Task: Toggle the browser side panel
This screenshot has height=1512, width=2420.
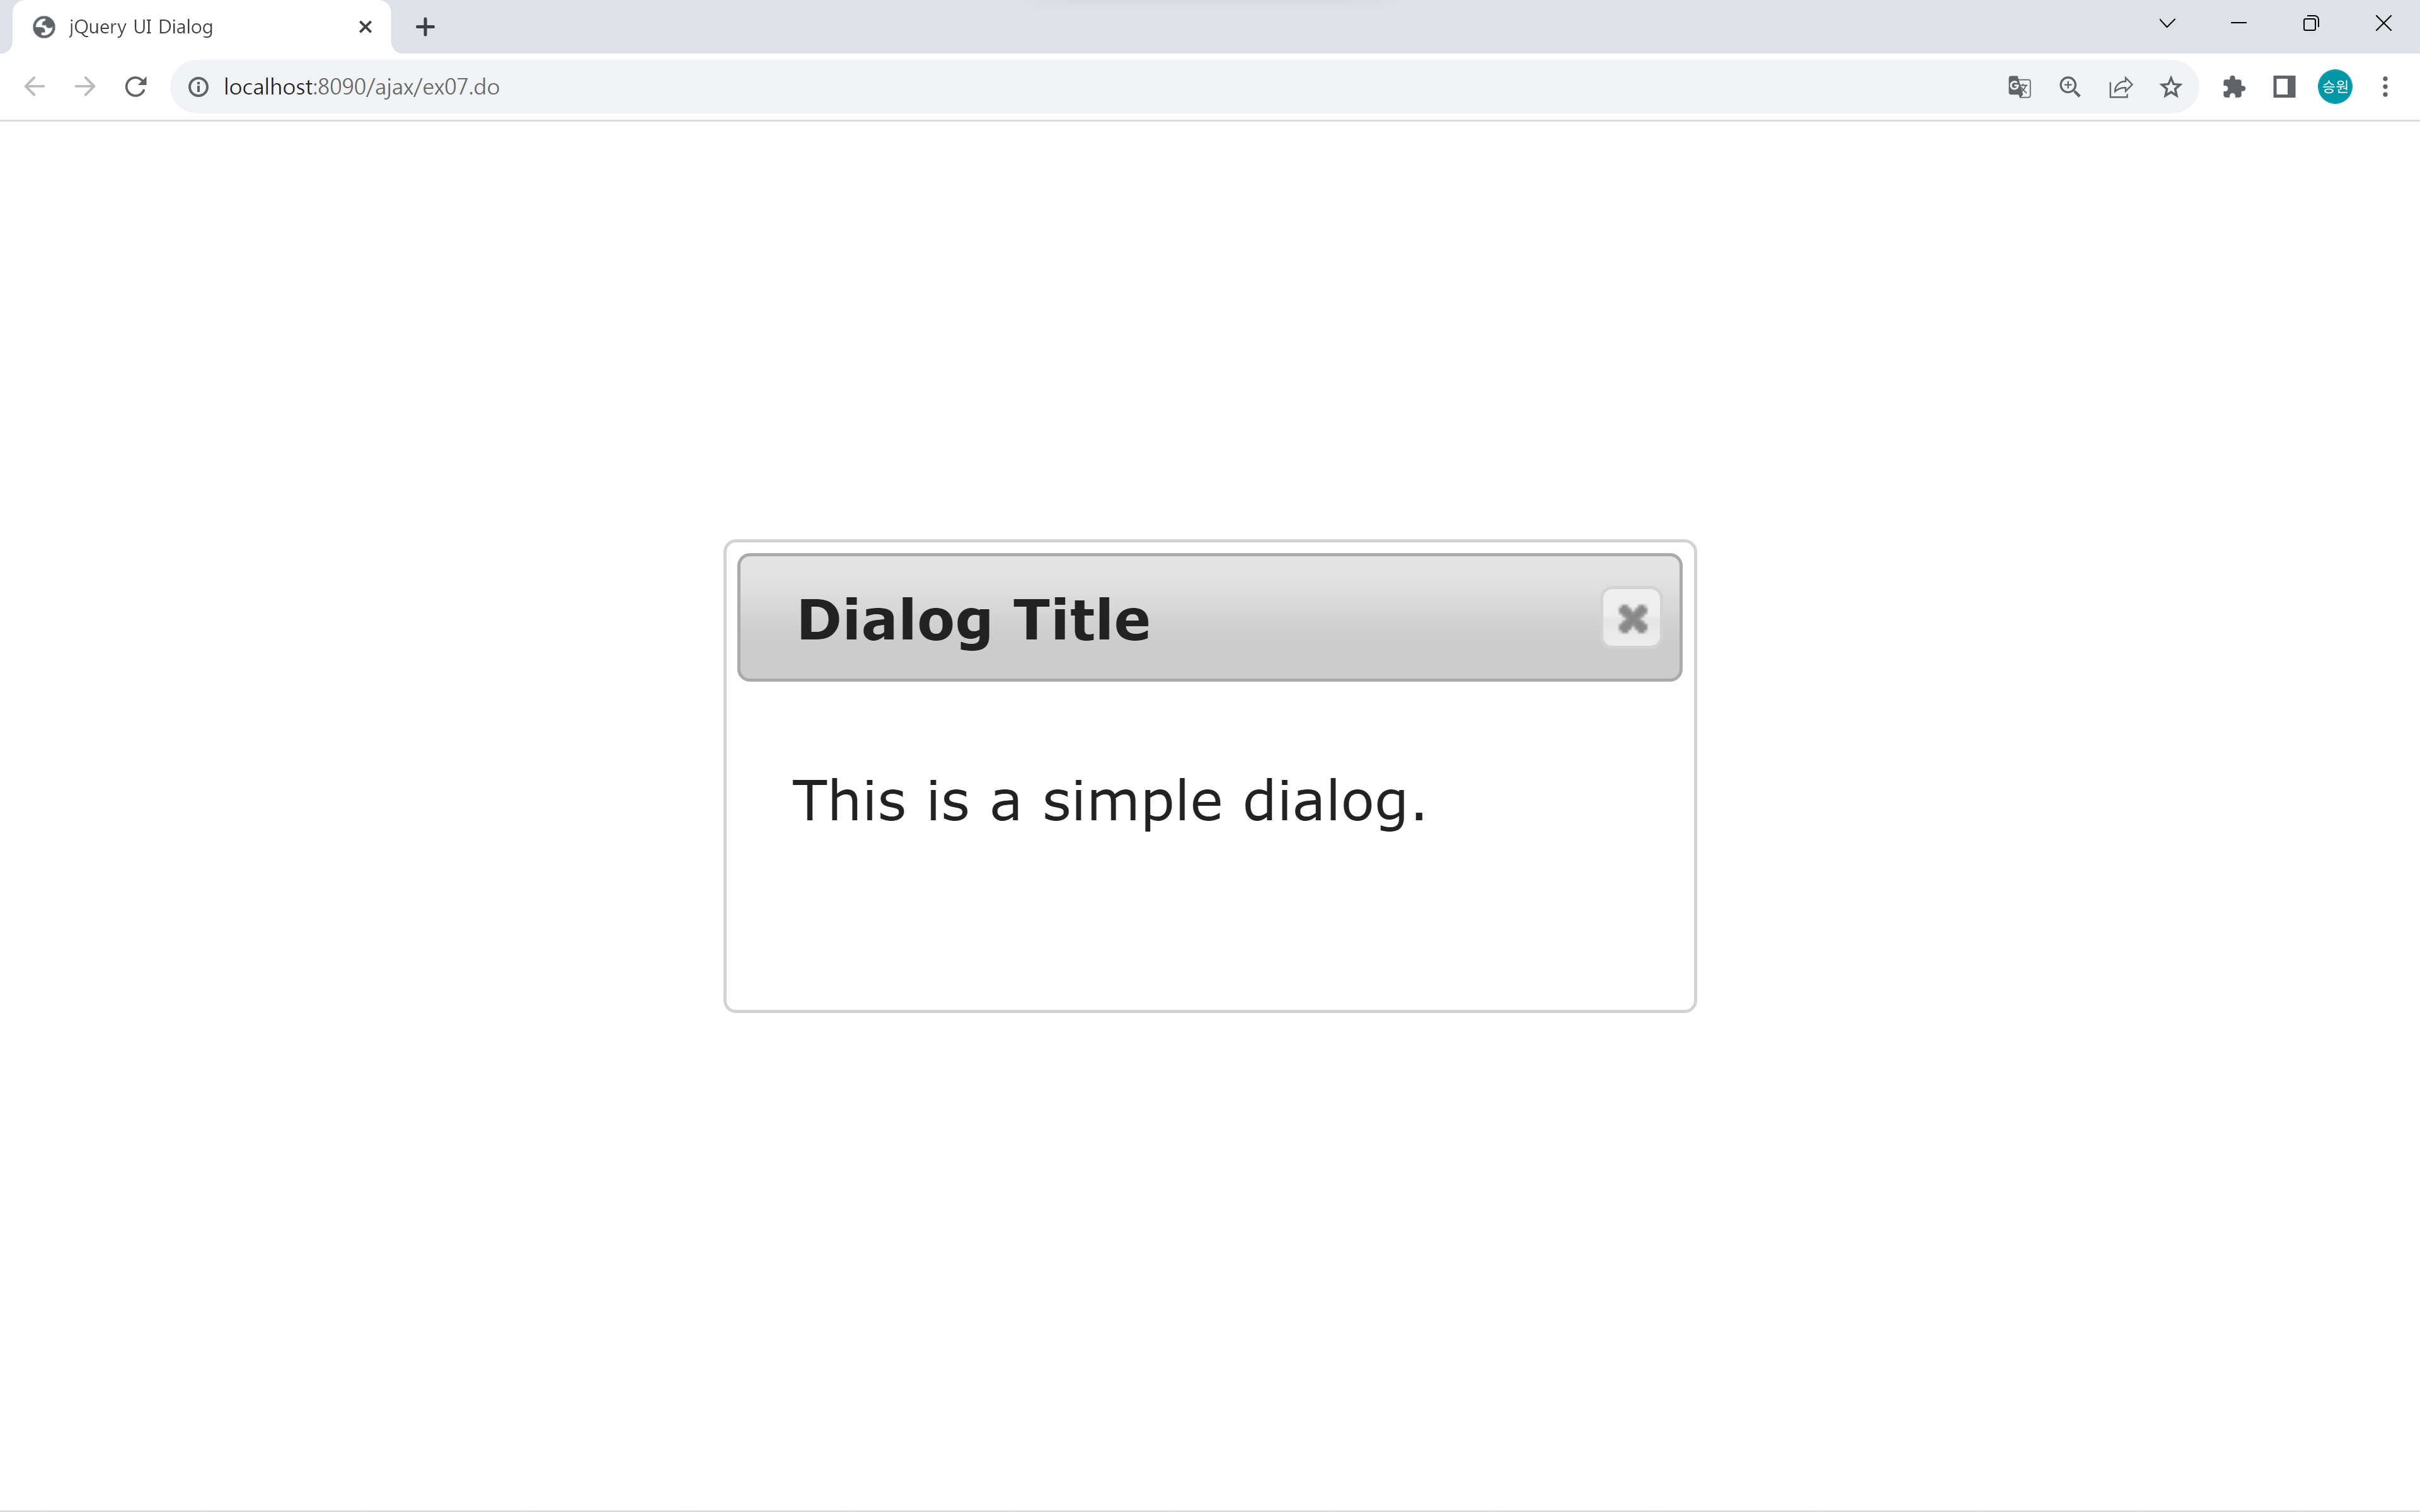Action: coord(2284,87)
